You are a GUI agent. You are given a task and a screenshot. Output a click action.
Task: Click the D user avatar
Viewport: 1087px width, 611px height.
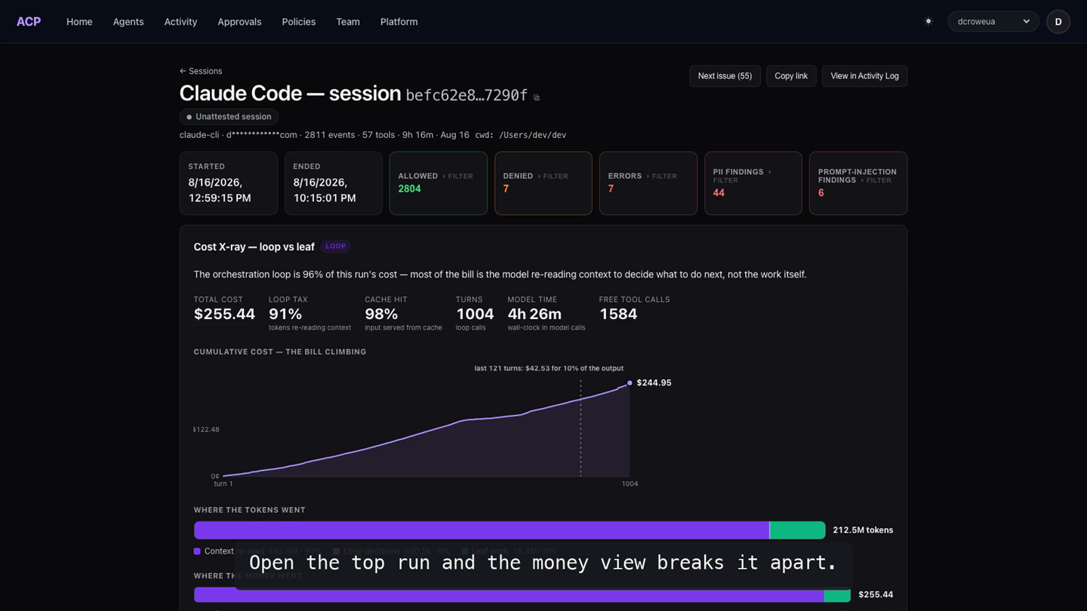tap(1058, 22)
